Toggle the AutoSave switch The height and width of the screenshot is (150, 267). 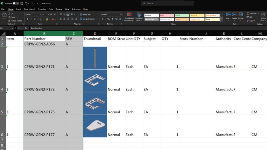tap(16, 3)
